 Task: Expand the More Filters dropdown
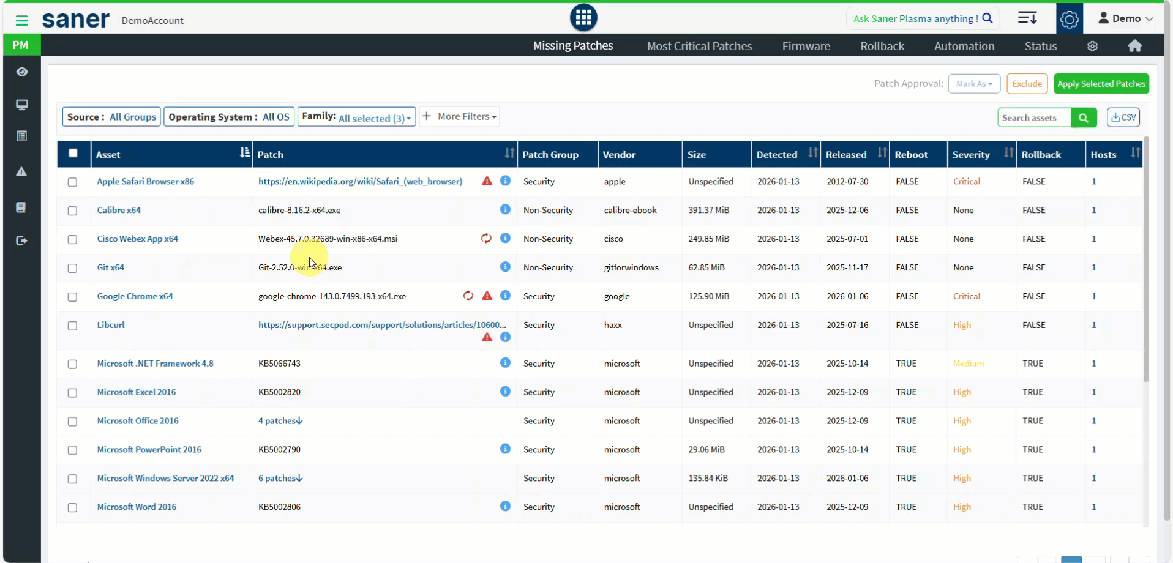pyautogui.click(x=460, y=116)
